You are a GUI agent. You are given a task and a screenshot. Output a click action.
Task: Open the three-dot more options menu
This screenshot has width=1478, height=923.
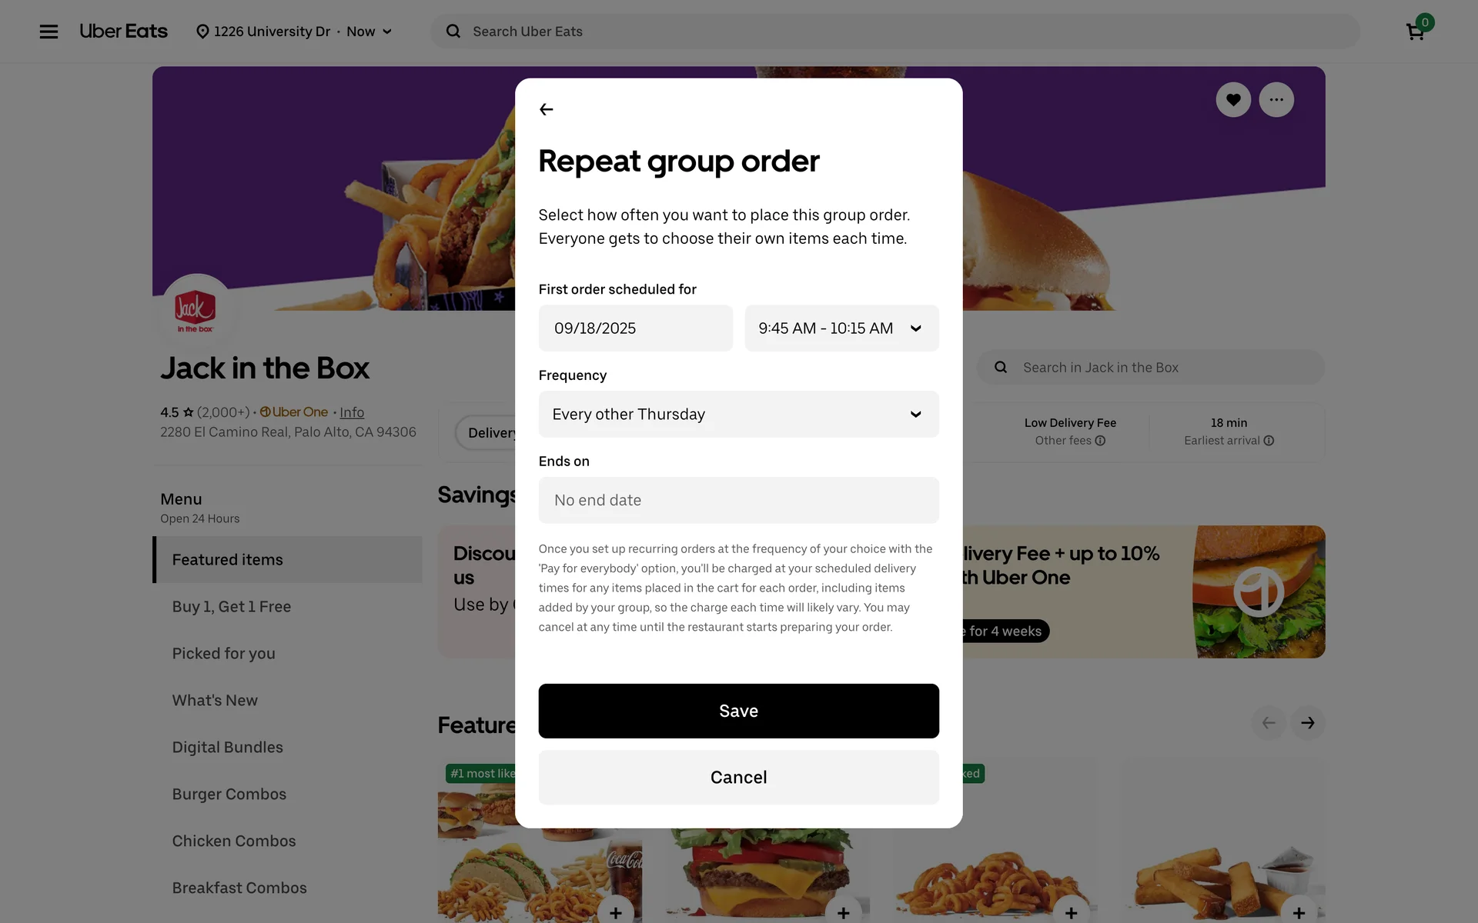(1276, 100)
